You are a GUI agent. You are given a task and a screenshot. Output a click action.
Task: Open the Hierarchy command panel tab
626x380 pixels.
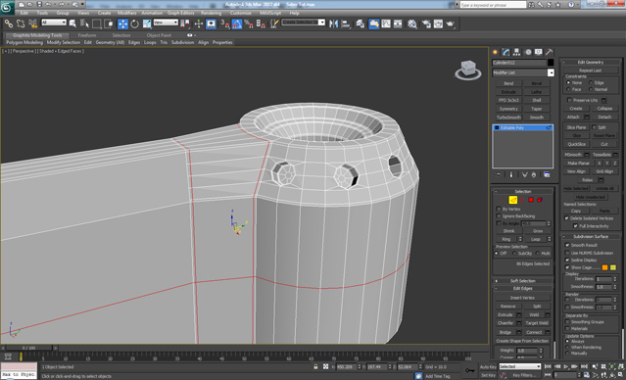click(x=517, y=52)
